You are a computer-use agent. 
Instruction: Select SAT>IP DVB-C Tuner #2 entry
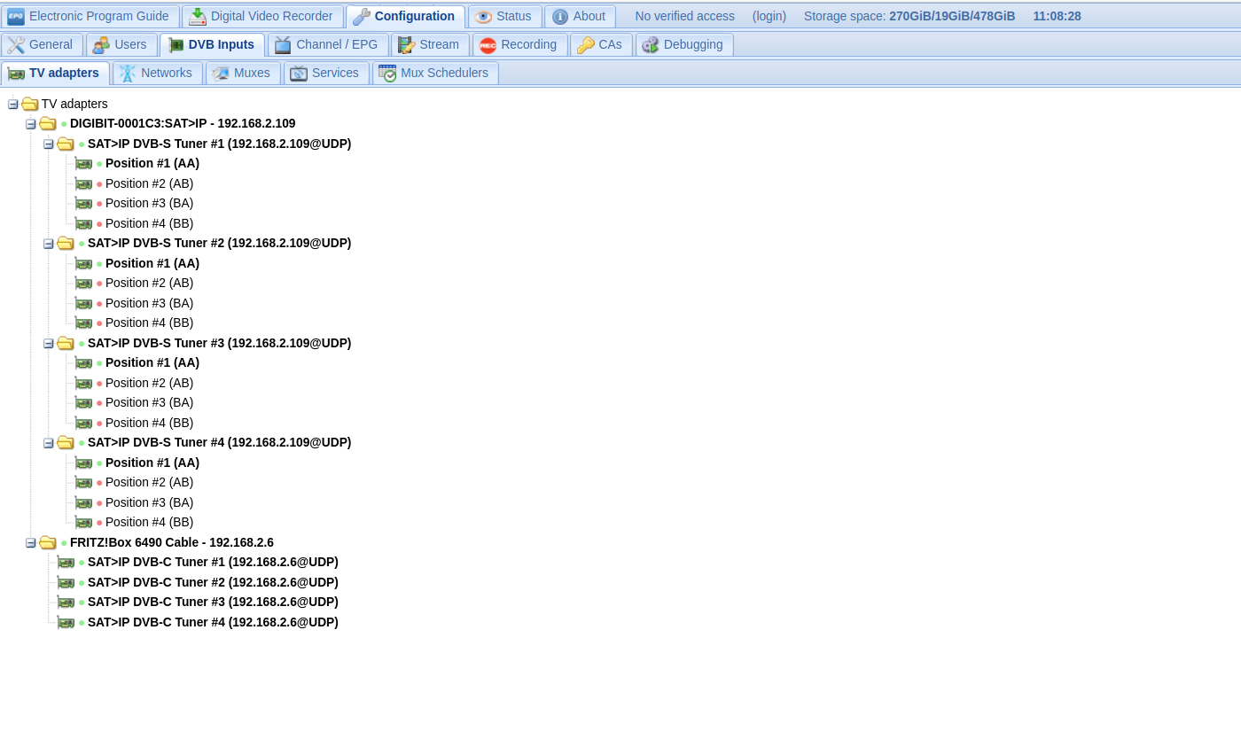click(213, 582)
